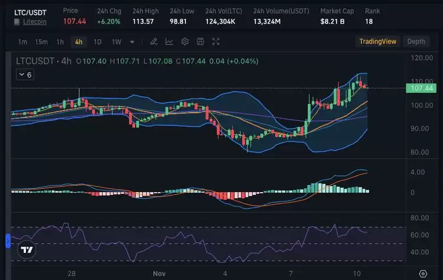Switch to the Depth chart tab
Viewport: 443px width, 280px height.
click(x=416, y=41)
